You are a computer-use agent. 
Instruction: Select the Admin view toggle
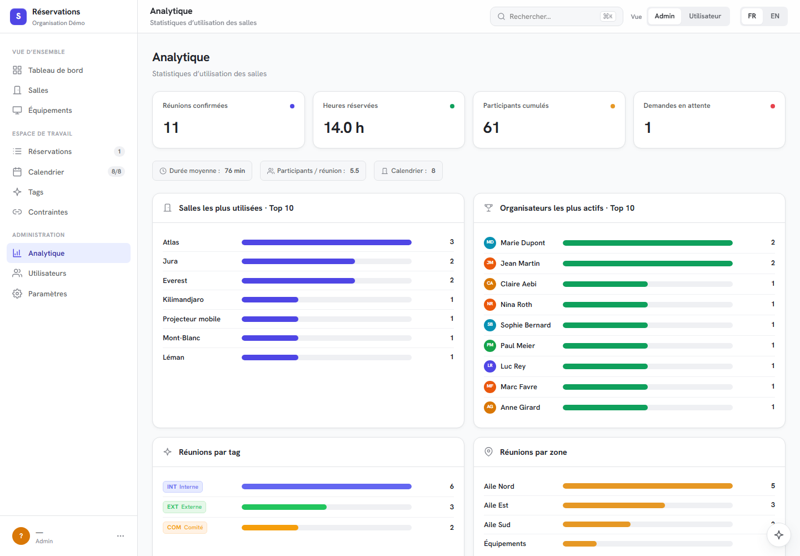pyautogui.click(x=664, y=16)
